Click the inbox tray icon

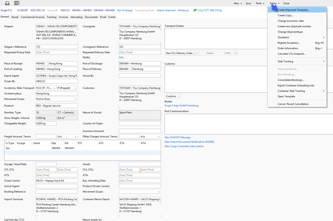(x=7, y=3)
